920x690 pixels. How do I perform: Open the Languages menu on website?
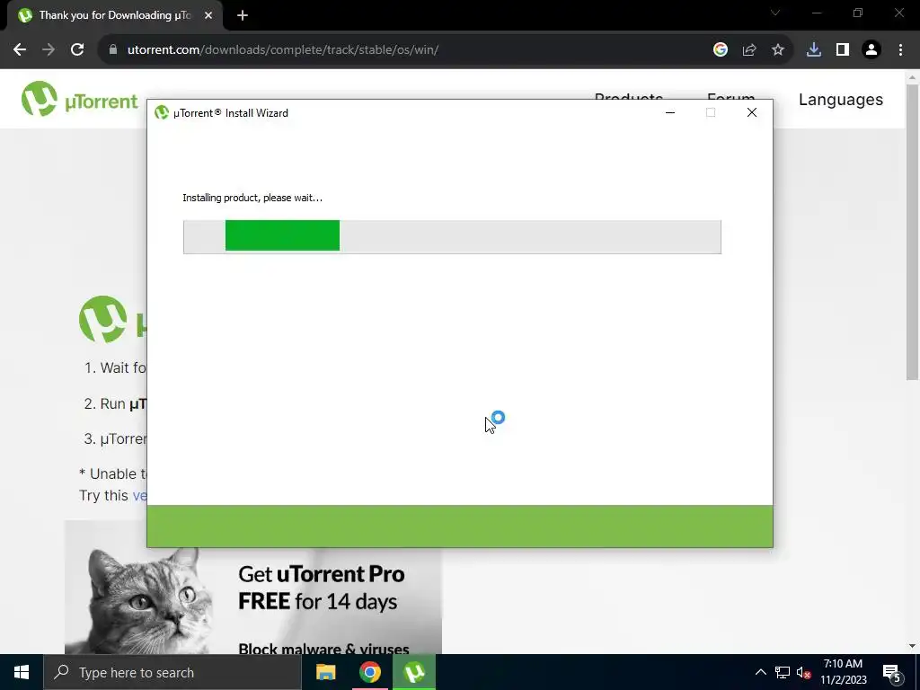840,100
